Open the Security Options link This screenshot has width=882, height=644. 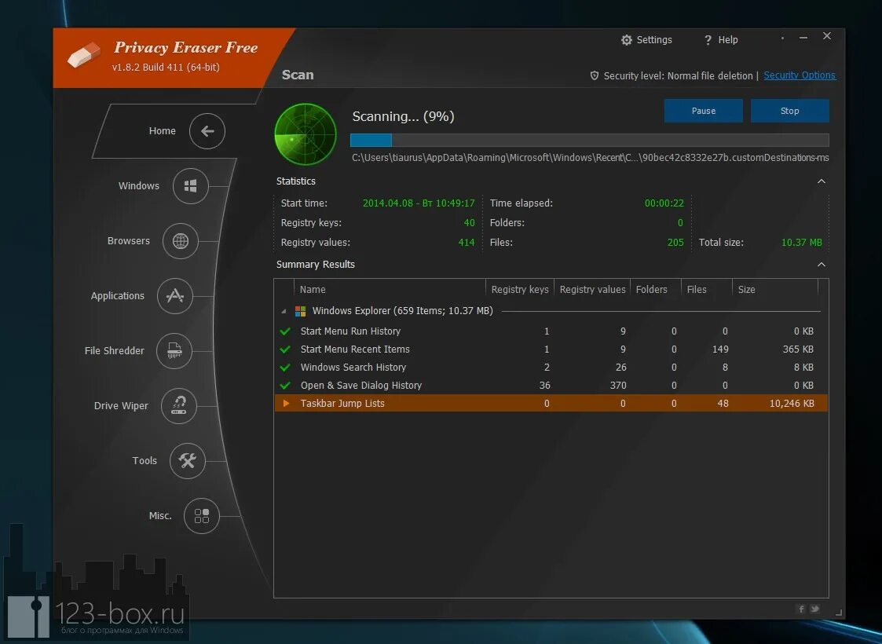[800, 75]
